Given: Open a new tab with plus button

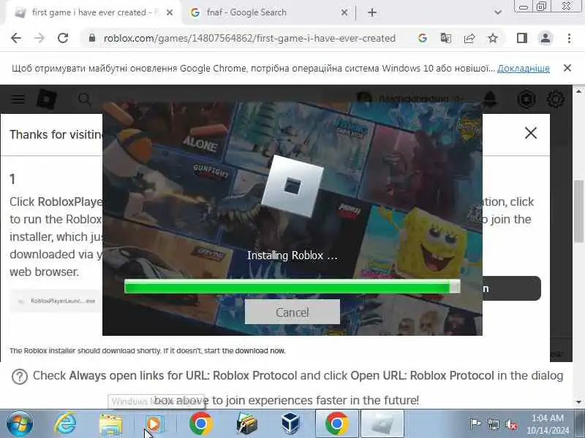Looking at the screenshot, I should [372, 12].
